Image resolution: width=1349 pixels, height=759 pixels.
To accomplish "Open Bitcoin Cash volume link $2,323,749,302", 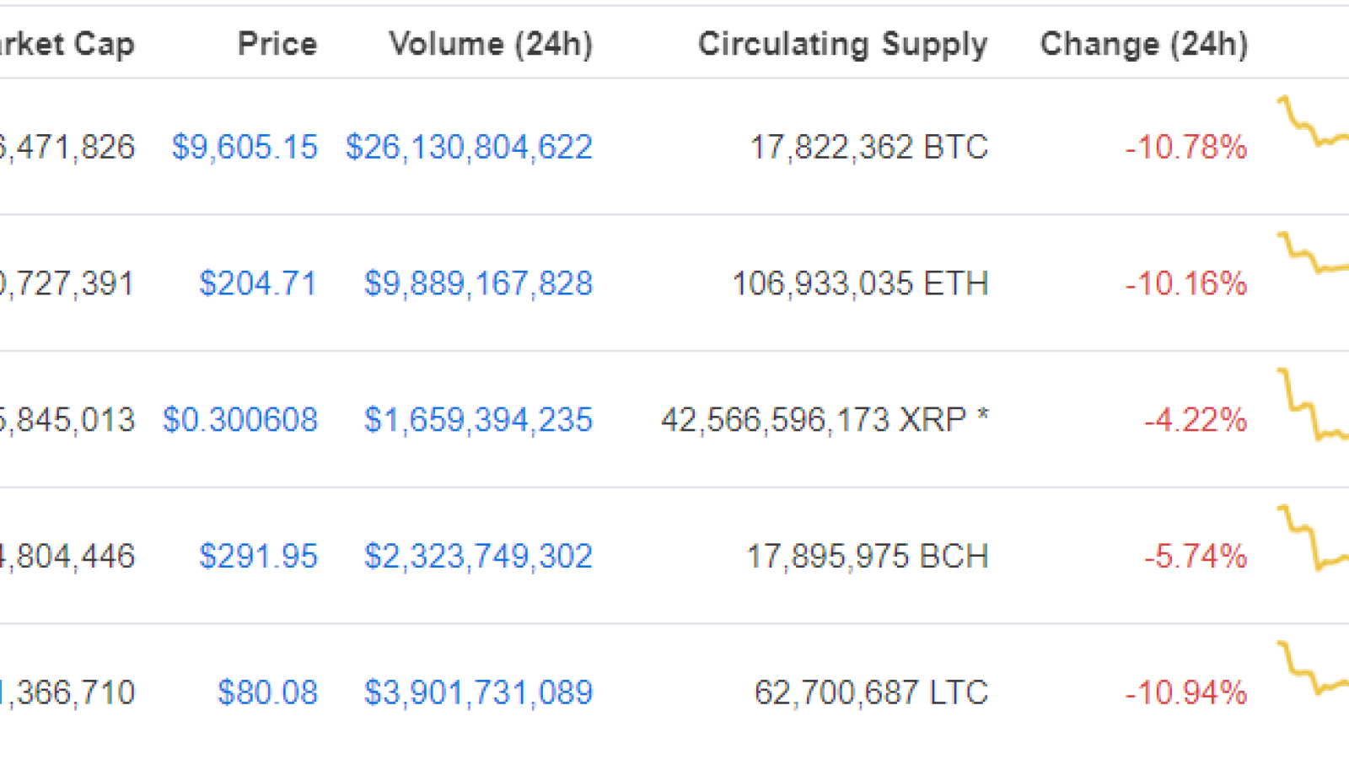I will [478, 557].
